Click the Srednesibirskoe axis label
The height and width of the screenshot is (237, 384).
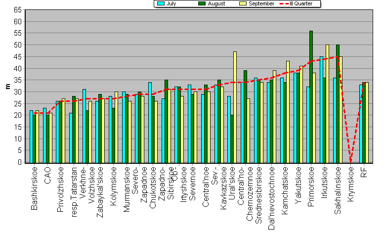tap(258, 195)
